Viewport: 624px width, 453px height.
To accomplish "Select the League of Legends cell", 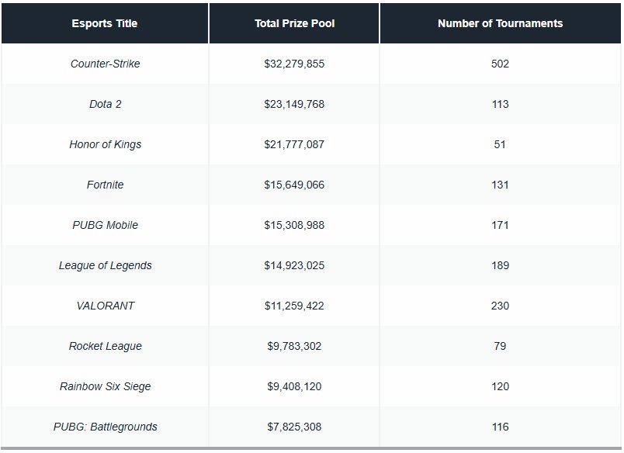I will tap(105, 265).
